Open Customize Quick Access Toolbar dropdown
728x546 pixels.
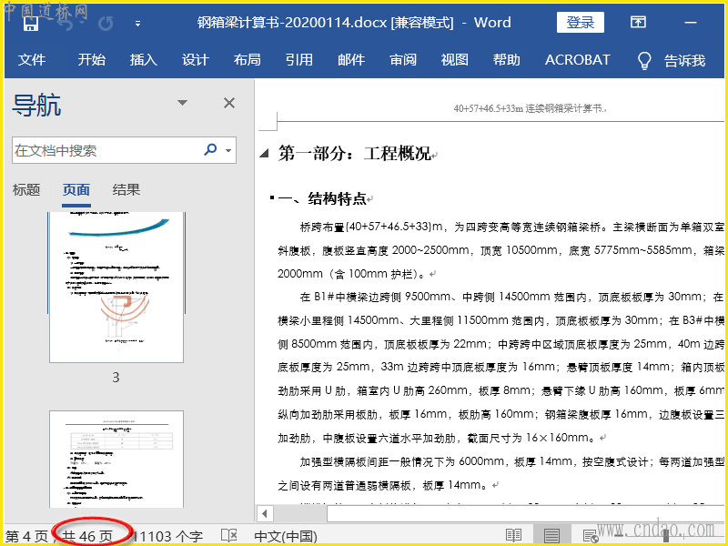(x=137, y=23)
